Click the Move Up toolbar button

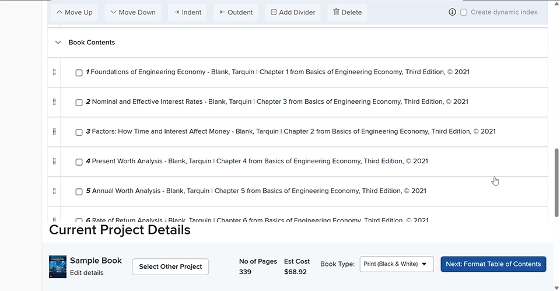click(x=74, y=12)
